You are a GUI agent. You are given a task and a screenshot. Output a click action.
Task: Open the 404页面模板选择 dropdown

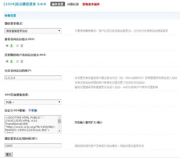(x=33, y=102)
